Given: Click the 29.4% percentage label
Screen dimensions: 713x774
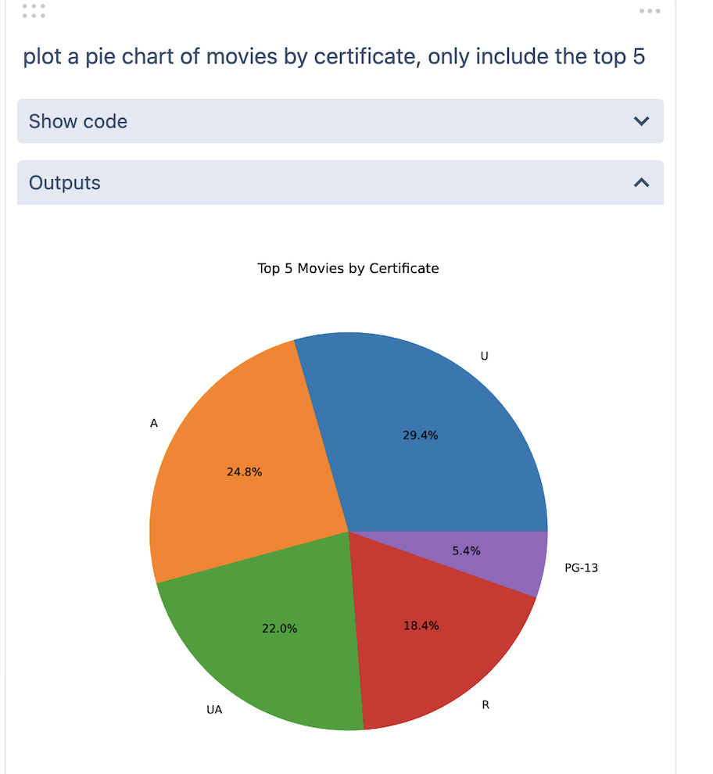Looking at the screenshot, I should pyautogui.click(x=420, y=435).
